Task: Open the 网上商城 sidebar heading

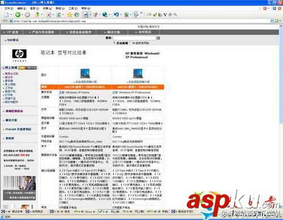Action: point(11,67)
